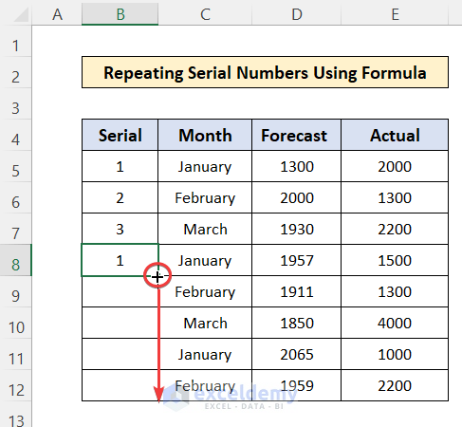
Task: Select cell with actual value 4000
Action: click(x=395, y=323)
